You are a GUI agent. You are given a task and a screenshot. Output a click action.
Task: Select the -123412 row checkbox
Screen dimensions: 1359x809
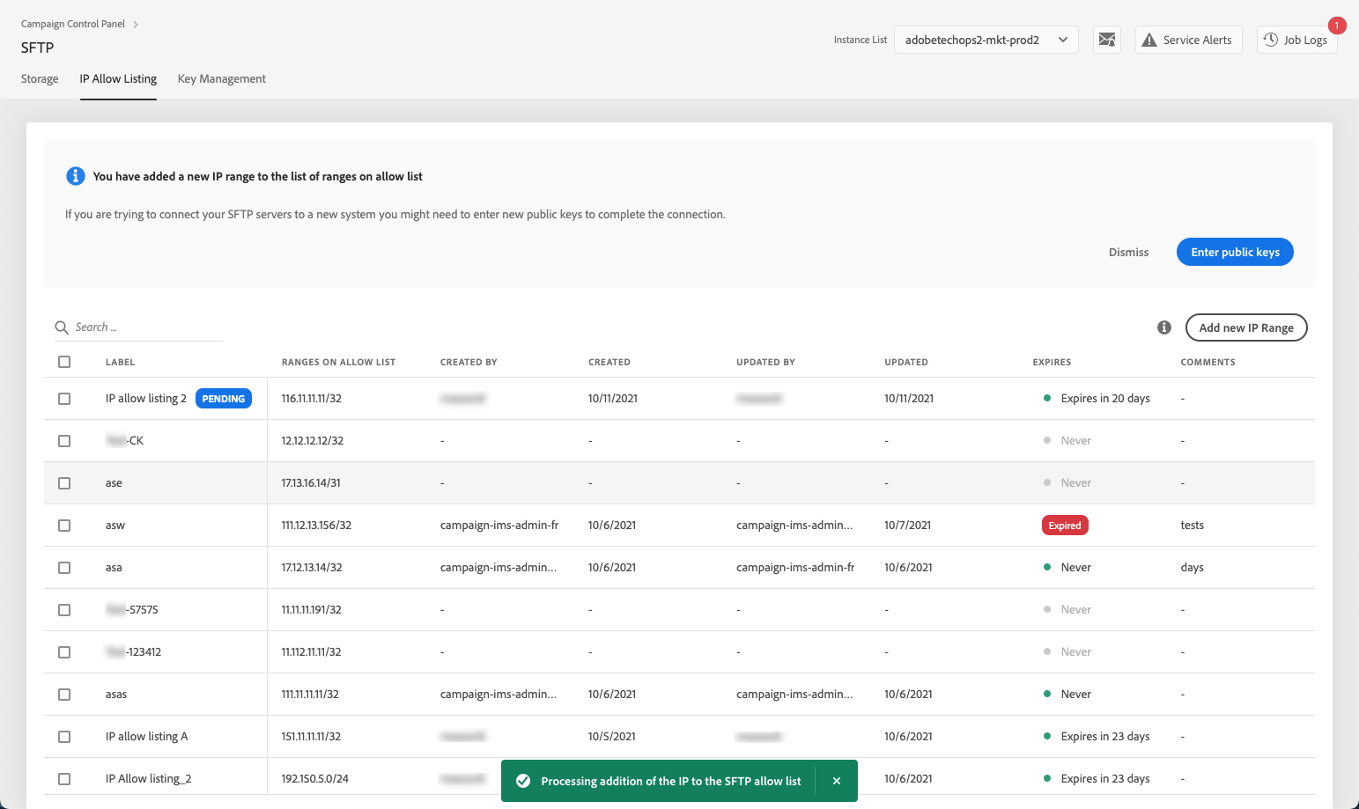(x=64, y=652)
